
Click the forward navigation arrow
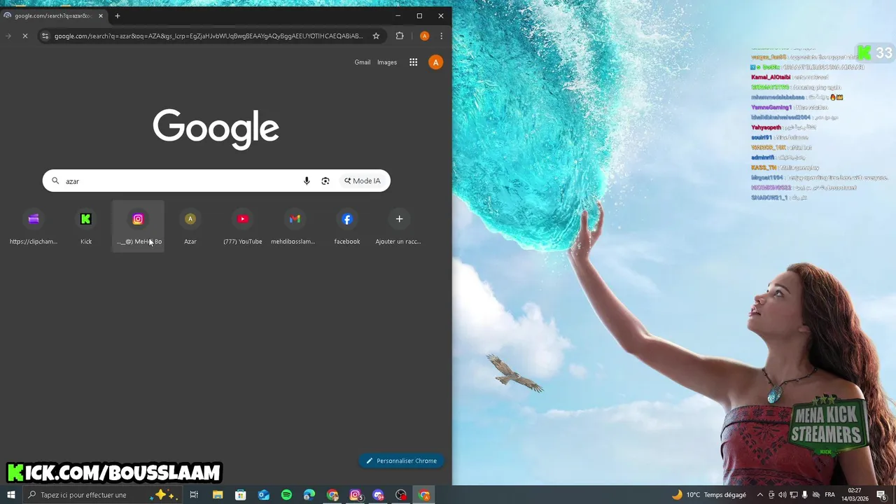point(8,36)
